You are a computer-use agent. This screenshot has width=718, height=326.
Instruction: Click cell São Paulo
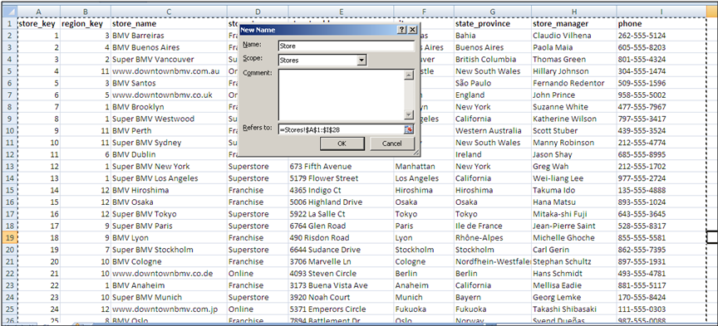click(x=492, y=83)
